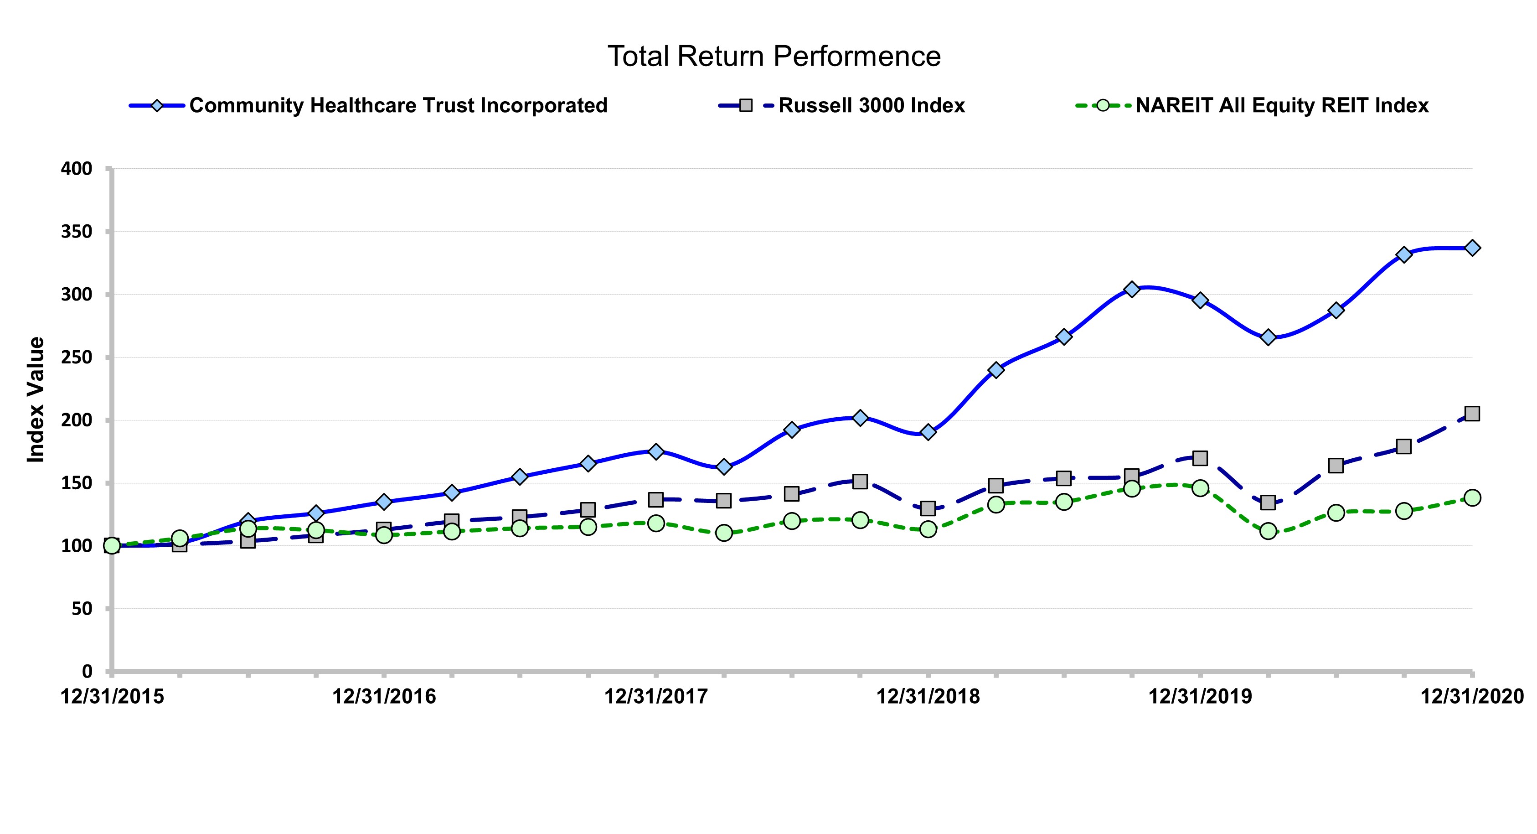Screen dimensions: 1537x834
Task: Click the NAREIT legend circle marker
Action: 1103,106
